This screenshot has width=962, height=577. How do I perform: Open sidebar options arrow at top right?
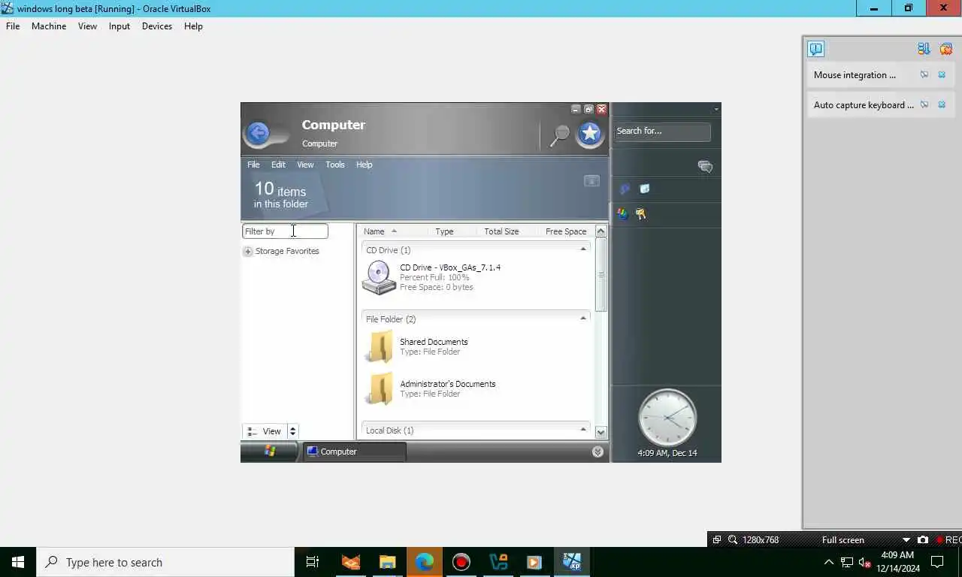tap(716, 110)
